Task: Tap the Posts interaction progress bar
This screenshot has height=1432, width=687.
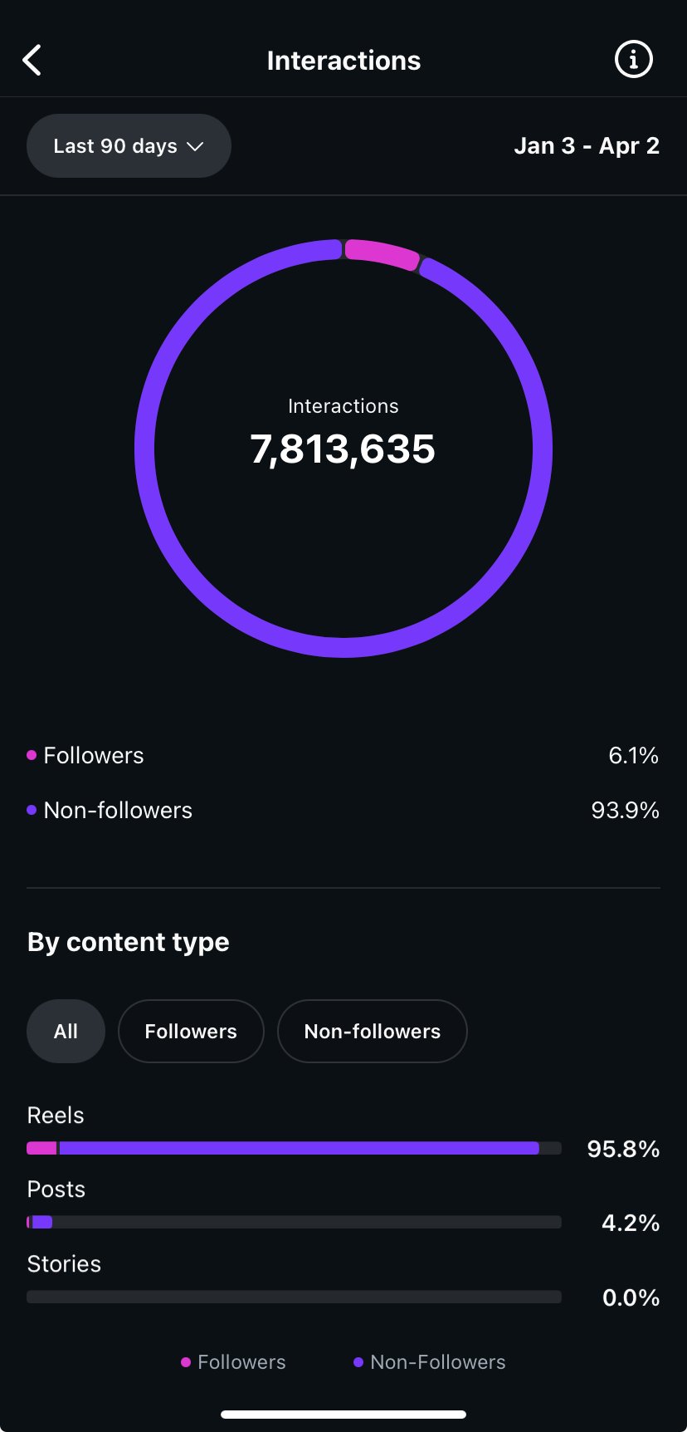Action: [294, 1222]
